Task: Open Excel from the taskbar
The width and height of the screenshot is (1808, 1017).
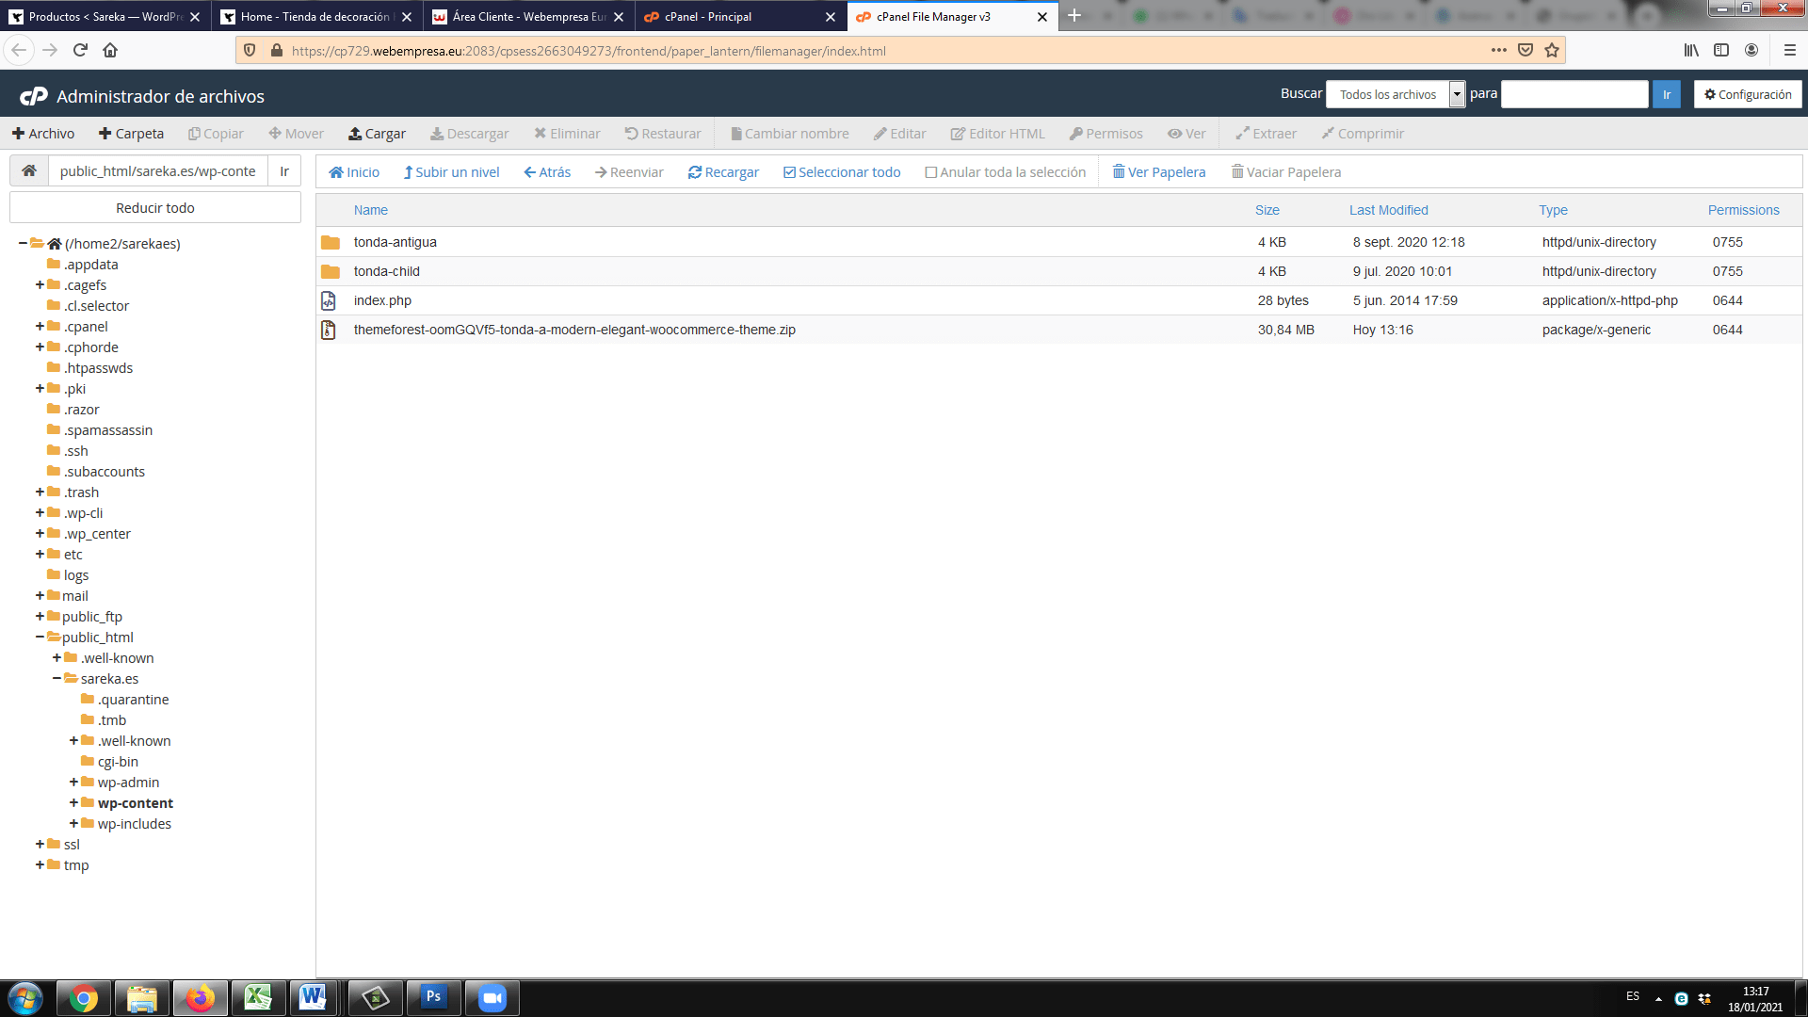Action: (x=258, y=997)
